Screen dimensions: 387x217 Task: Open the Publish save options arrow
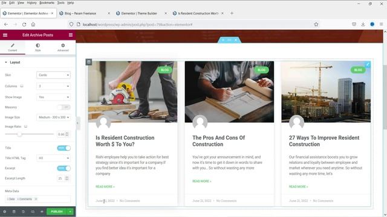pos(70,212)
